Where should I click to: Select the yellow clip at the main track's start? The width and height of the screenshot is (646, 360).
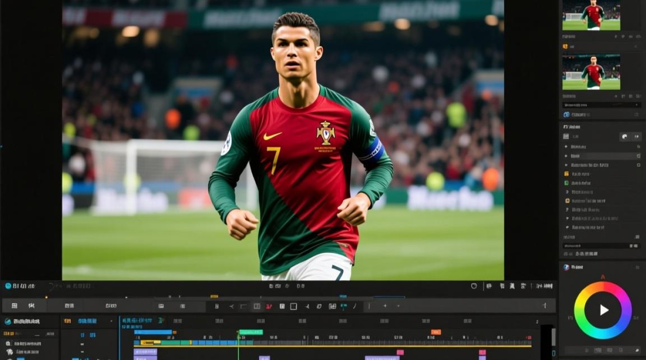(150, 343)
